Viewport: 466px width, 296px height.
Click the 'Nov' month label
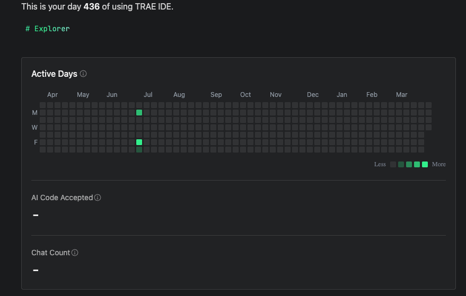[x=276, y=95]
